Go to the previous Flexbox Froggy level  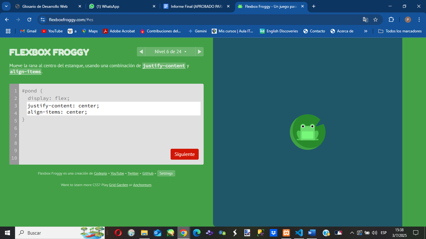tap(141, 52)
